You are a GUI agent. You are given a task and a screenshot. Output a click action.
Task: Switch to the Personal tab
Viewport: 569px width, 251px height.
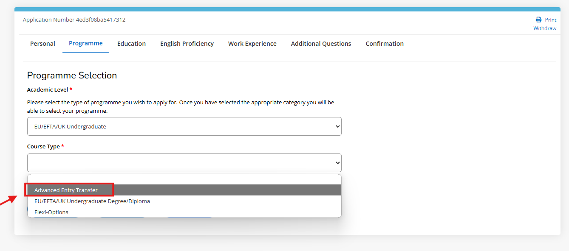pos(42,43)
